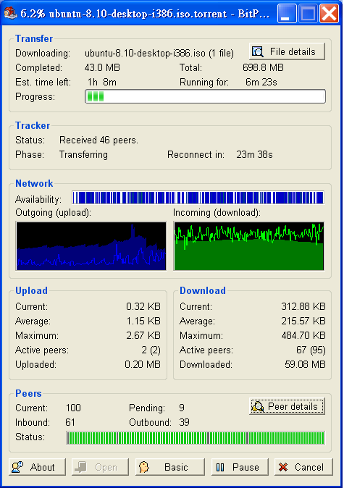Click upload current speed 0.32 KB
The height and width of the screenshot is (488, 344).
coord(143,306)
